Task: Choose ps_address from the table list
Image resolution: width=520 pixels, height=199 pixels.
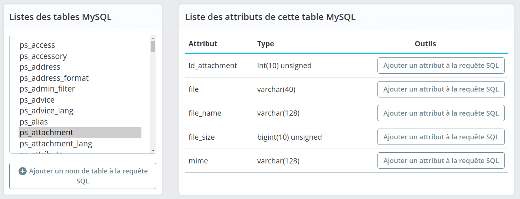Action: (40, 67)
